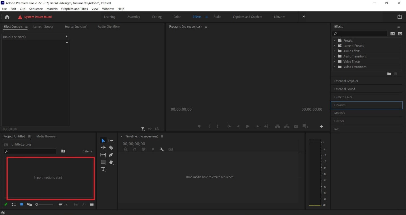406x215 pixels.
Task: Click the Extract button in Program monitor
Action: tap(287, 126)
